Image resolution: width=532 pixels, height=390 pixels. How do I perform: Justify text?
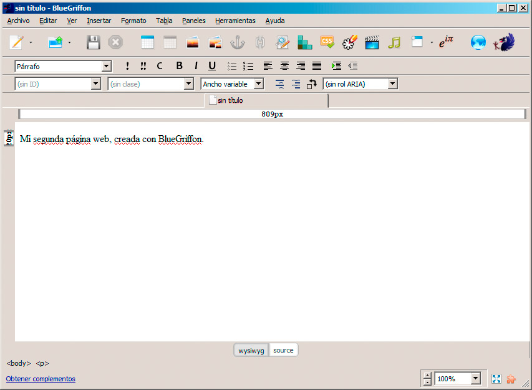[317, 66]
